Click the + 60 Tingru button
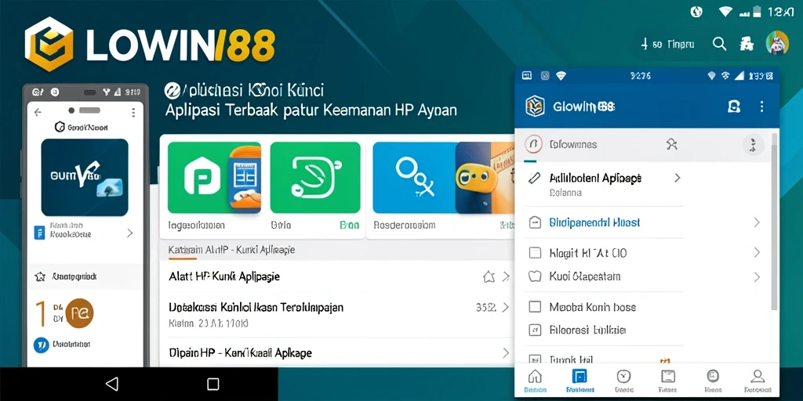Viewport: 803px width, 401px height. point(668,45)
